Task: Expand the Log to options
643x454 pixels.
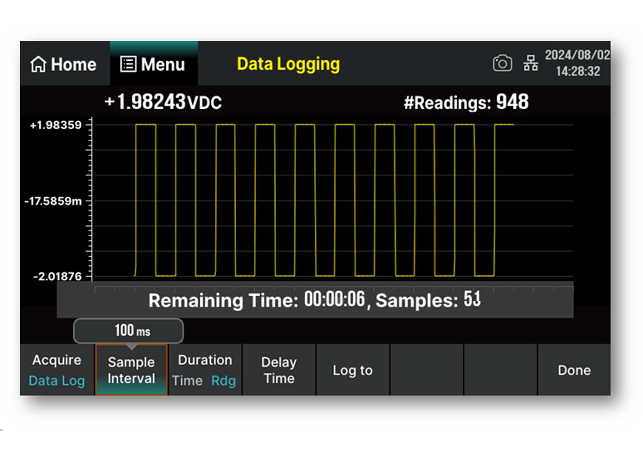Action: pyautogui.click(x=353, y=370)
